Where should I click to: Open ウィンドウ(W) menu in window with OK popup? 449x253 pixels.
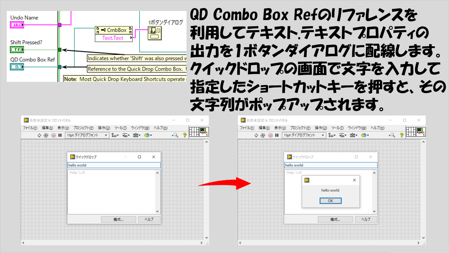(x=357, y=128)
